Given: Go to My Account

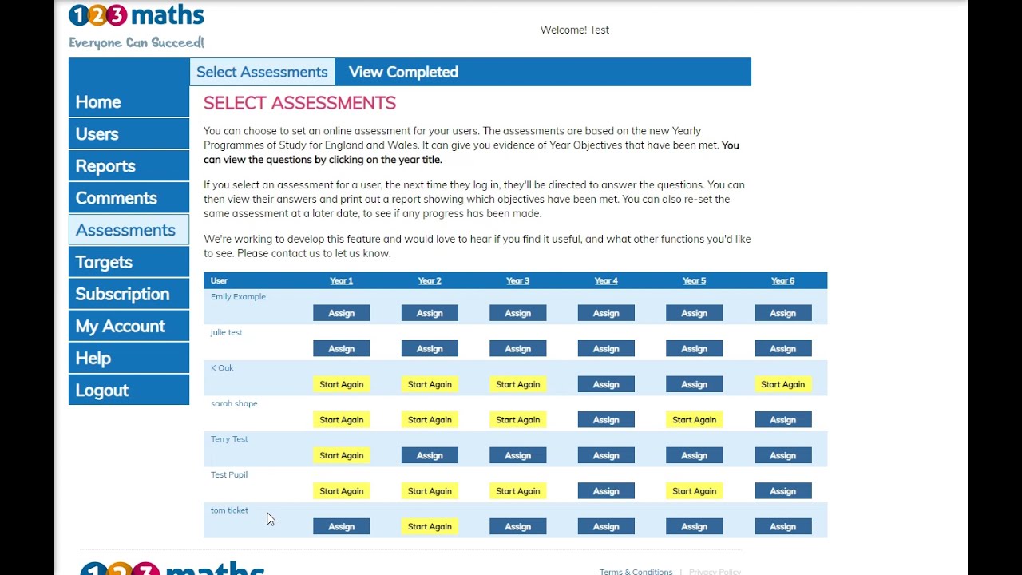Looking at the screenshot, I should [x=129, y=326].
